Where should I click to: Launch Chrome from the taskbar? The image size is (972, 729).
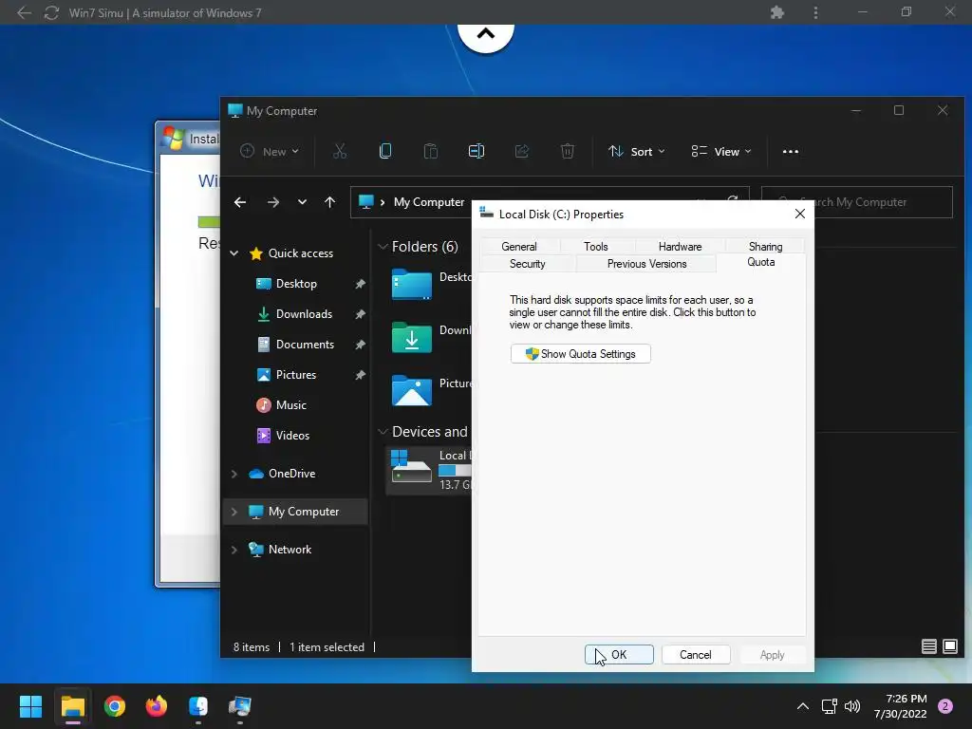[x=115, y=706]
